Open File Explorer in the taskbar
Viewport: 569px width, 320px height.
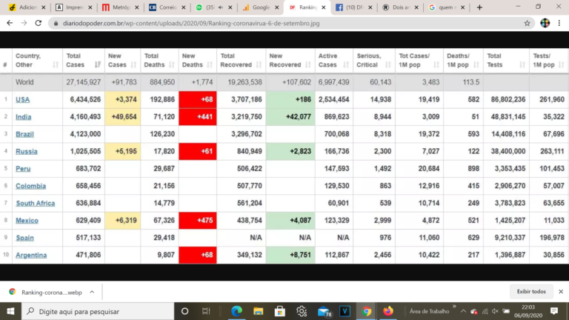[258, 311]
